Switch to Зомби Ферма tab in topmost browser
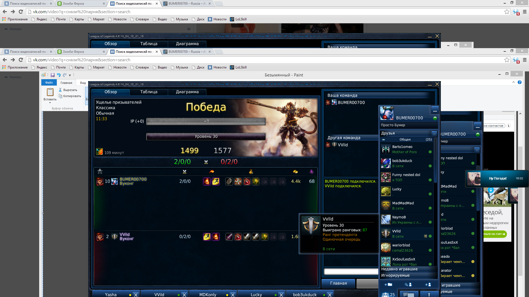The height and width of the screenshot is (297, 529). (81, 4)
